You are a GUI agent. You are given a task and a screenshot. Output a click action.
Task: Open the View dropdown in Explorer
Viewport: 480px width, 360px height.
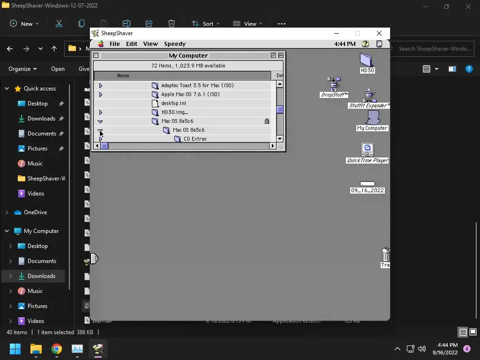[x=247, y=23]
